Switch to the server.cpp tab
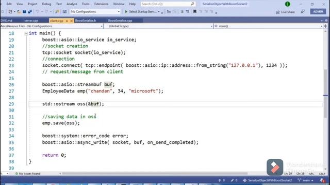This screenshot has width=330, height=185. coord(31,21)
